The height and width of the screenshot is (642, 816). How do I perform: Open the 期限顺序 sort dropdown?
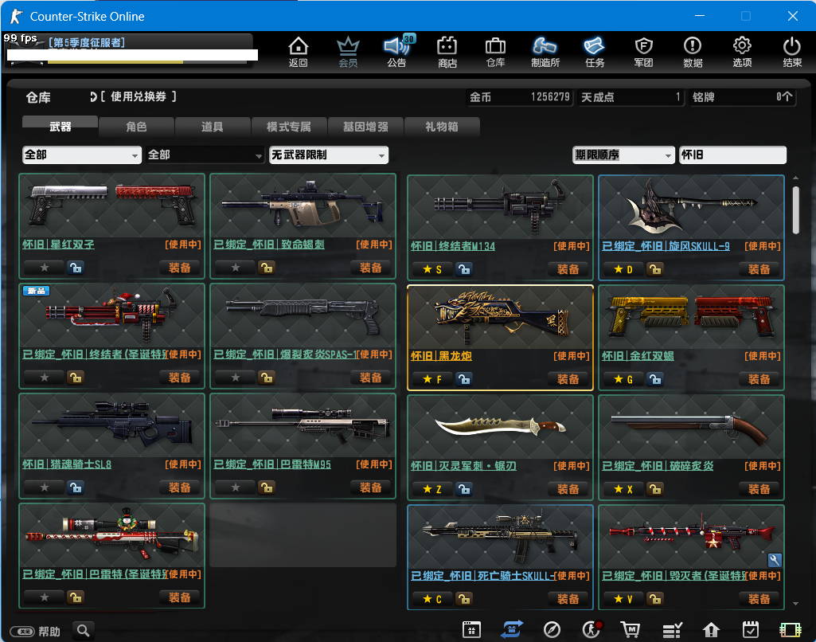pos(623,155)
